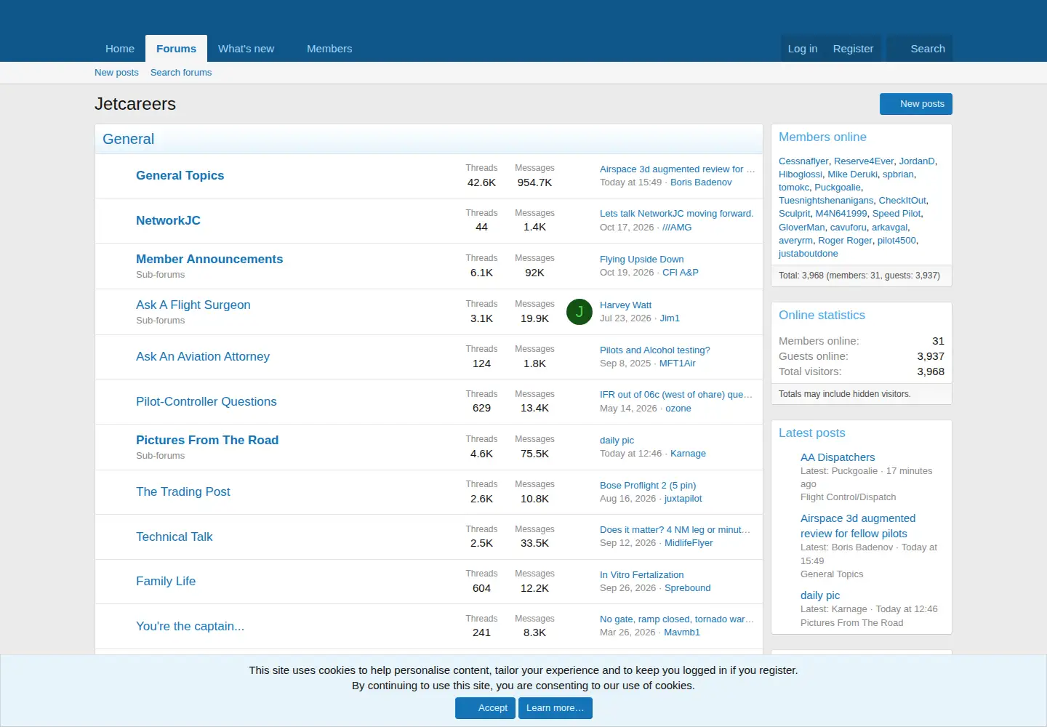This screenshot has height=727, width=1047.
Task: Open the Flying Upside Down thread
Action: point(642,260)
